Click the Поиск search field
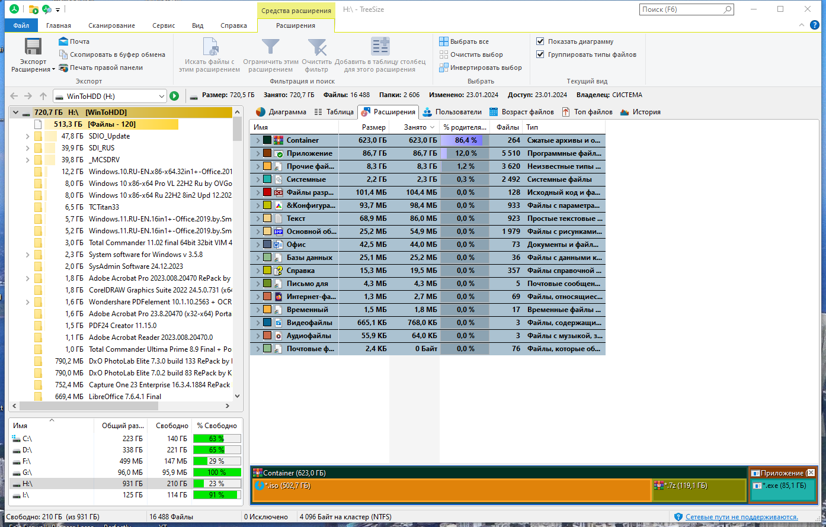Screen dimensions: 826x527 [x=681, y=9]
